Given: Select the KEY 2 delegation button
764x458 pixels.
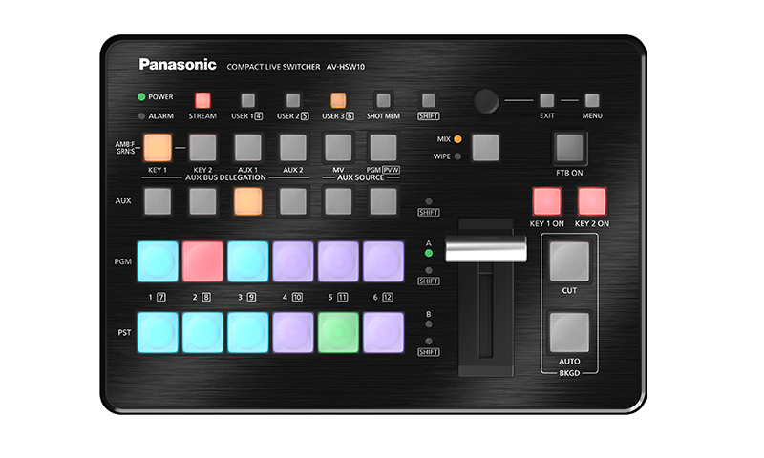Looking at the screenshot, I should tap(202, 148).
